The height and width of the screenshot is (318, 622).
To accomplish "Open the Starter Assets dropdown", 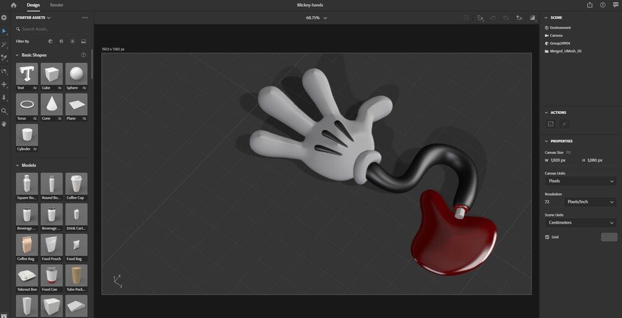I will click(x=33, y=17).
